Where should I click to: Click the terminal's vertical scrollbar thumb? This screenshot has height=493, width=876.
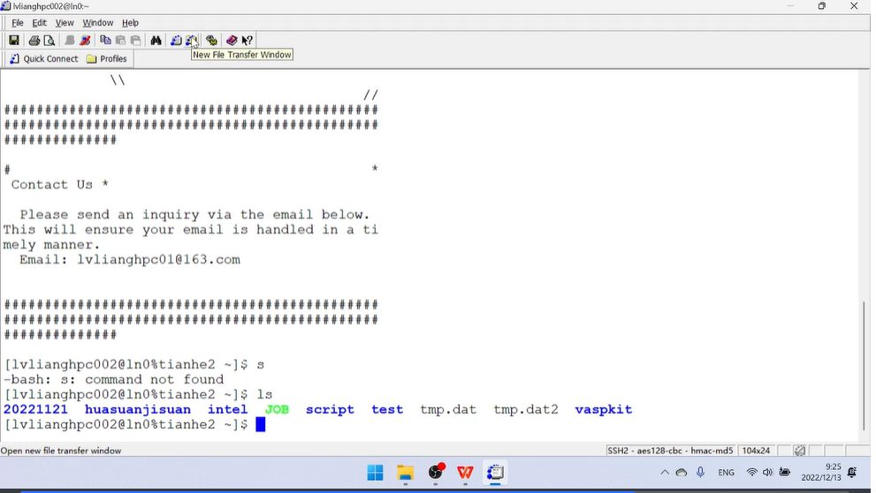pyautogui.click(x=865, y=367)
